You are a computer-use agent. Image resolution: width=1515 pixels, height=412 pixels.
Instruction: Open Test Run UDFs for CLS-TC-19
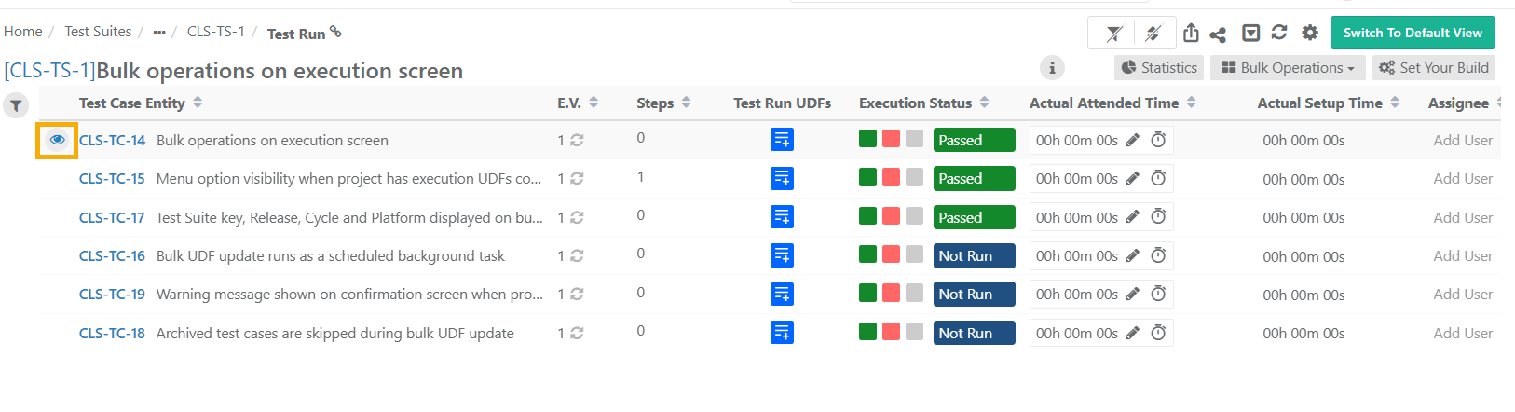(782, 294)
